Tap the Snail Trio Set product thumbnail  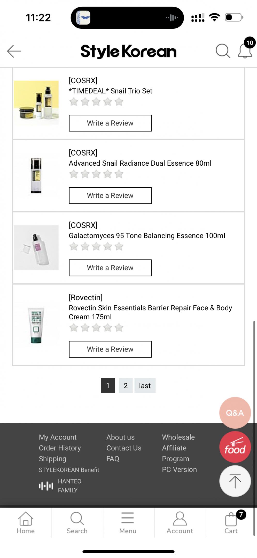[x=36, y=103]
